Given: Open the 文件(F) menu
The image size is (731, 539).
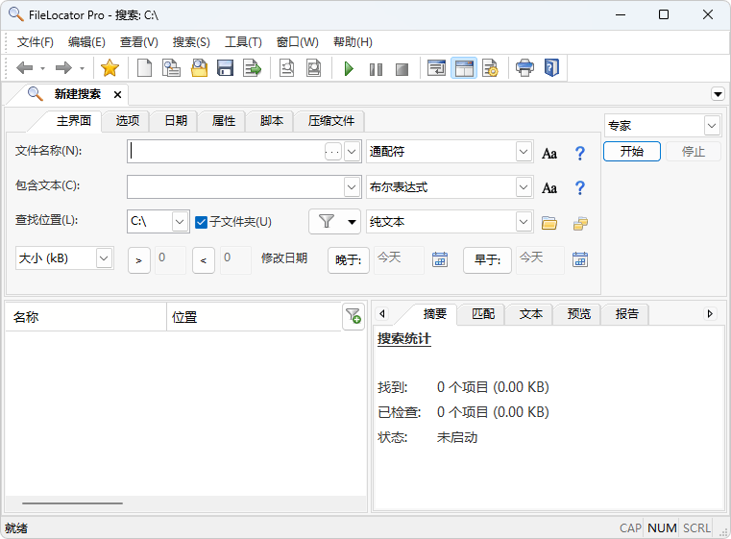Looking at the screenshot, I should tap(36, 42).
